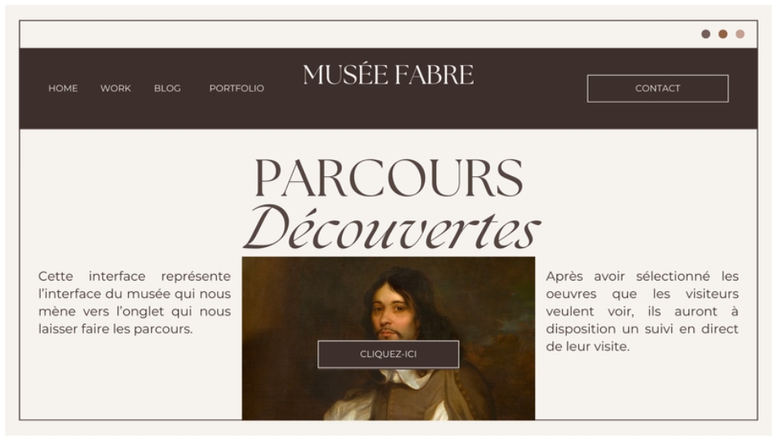Click the phrase 'laisser faire les parcours.'
Viewport: 783px width, 438px height.
(x=115, y=330)
